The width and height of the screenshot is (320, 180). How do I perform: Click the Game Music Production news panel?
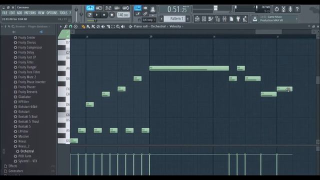coord(278,19)
